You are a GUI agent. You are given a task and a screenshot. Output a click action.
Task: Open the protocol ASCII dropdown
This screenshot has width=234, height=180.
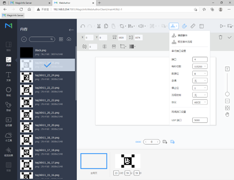pyautogui.click(x=200, y=102)
